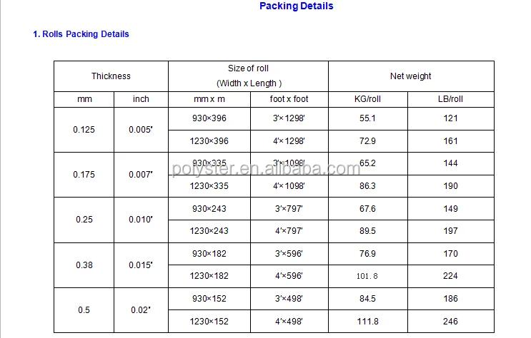This screenshot has width=531, height=338.
Task: Click the "Net weight" column header
Action: coord(410,76)
